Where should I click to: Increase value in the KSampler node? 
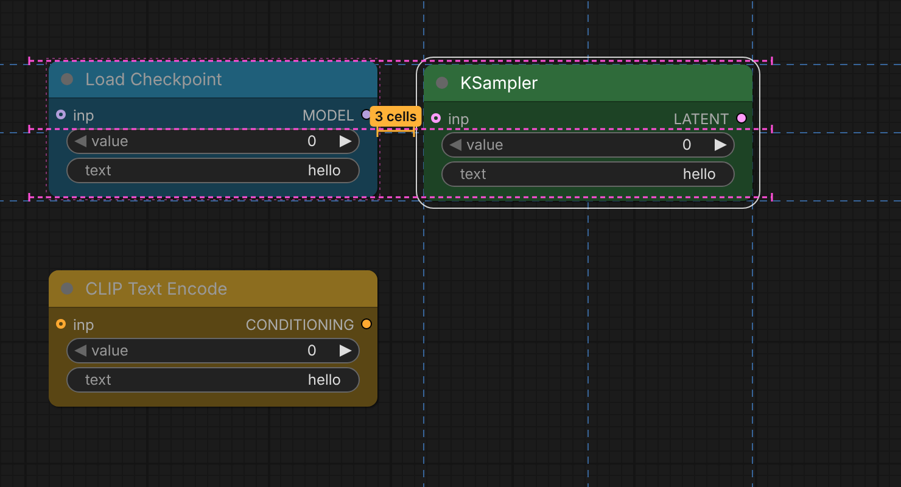point(720,145)
